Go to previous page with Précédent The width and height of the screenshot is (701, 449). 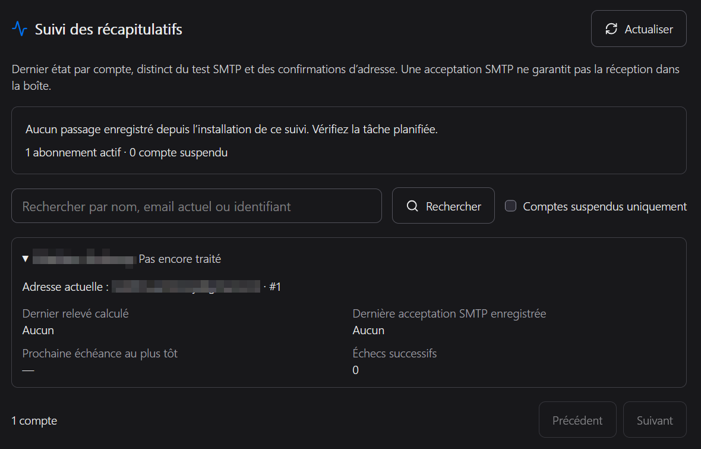577,420
